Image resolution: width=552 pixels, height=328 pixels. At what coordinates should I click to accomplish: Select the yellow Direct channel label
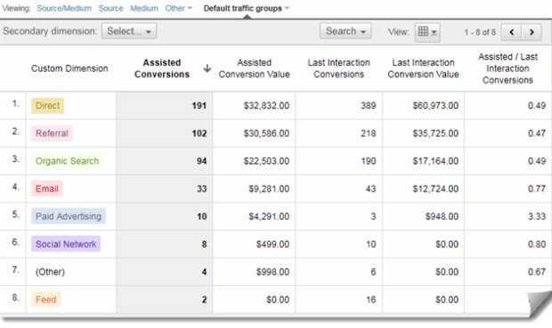click(x=47, y=106)
